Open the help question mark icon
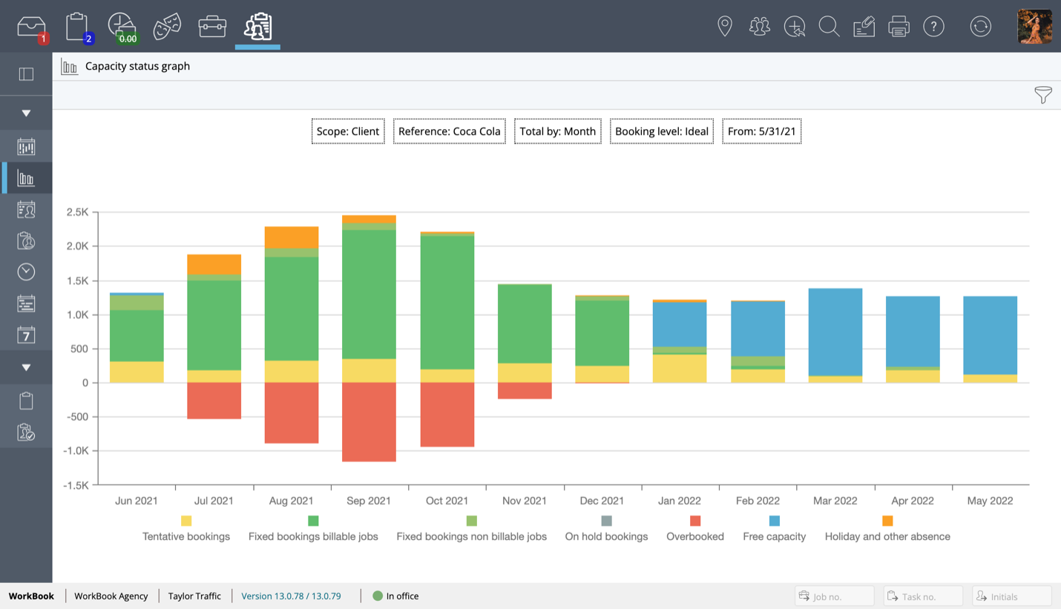 [x=933, y=27]
